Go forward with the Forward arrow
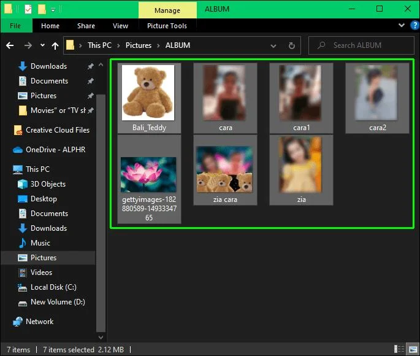 pos(28,45)
